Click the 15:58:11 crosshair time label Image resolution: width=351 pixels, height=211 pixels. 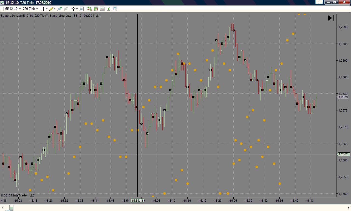[137, 201]
